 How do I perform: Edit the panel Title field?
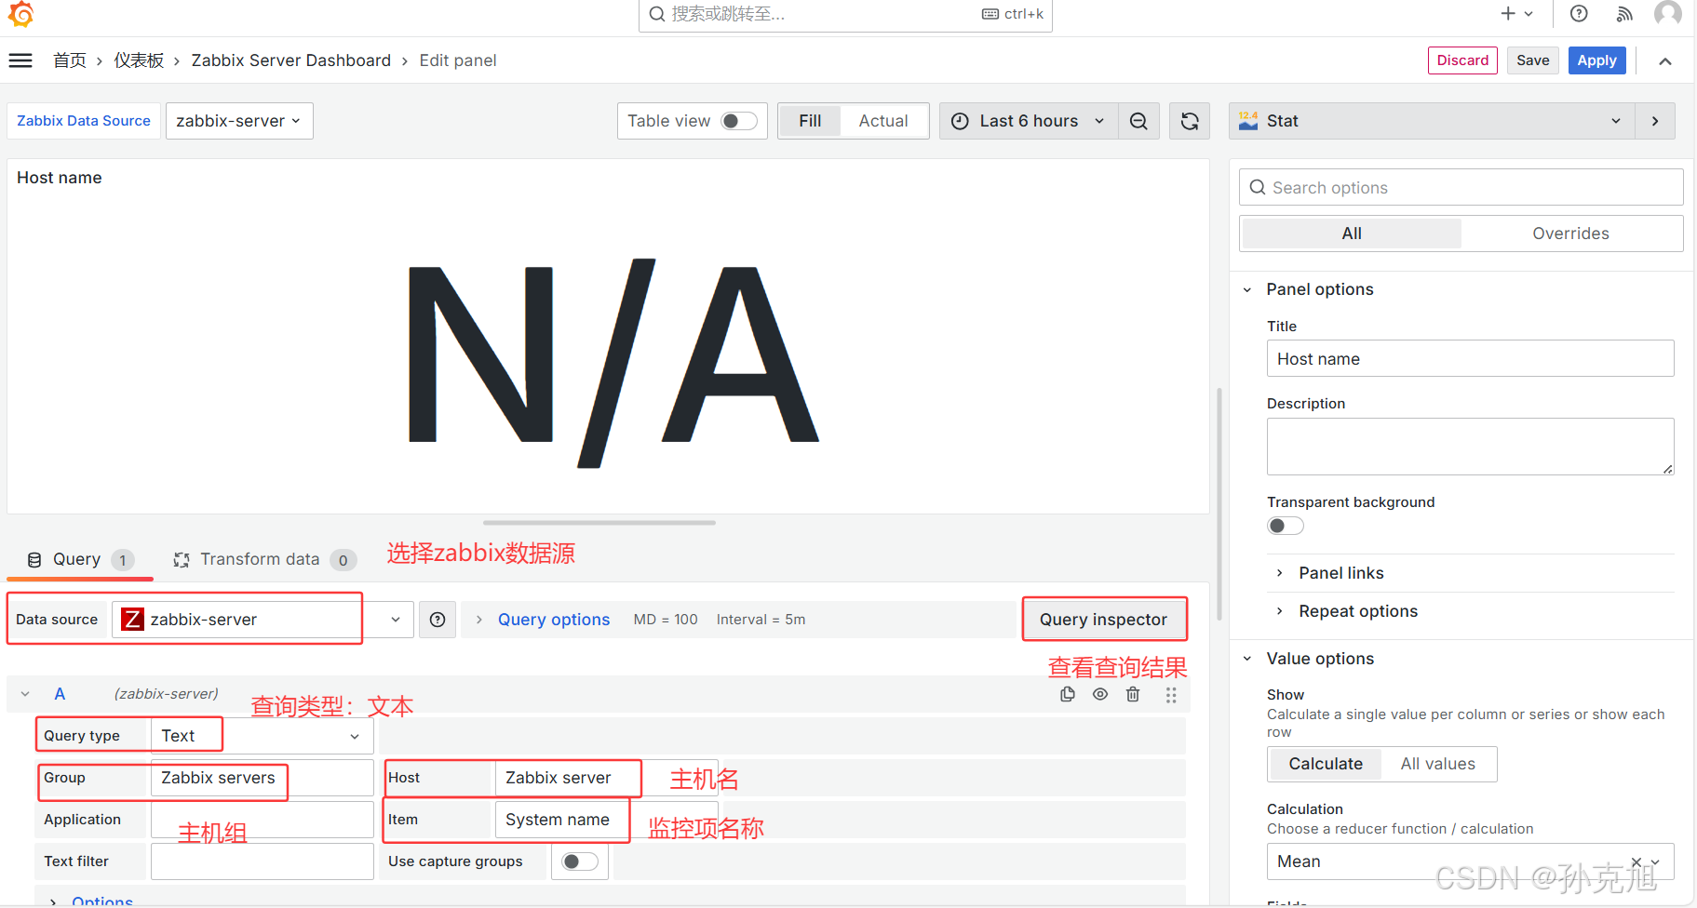(x=1470, y=358)
